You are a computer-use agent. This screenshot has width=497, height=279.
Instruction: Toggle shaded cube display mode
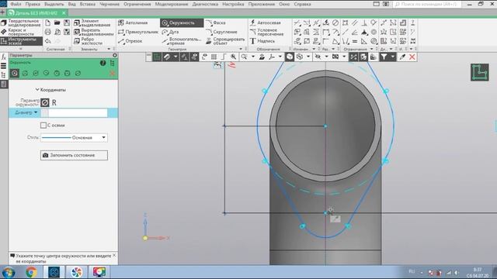coord(290,57)
